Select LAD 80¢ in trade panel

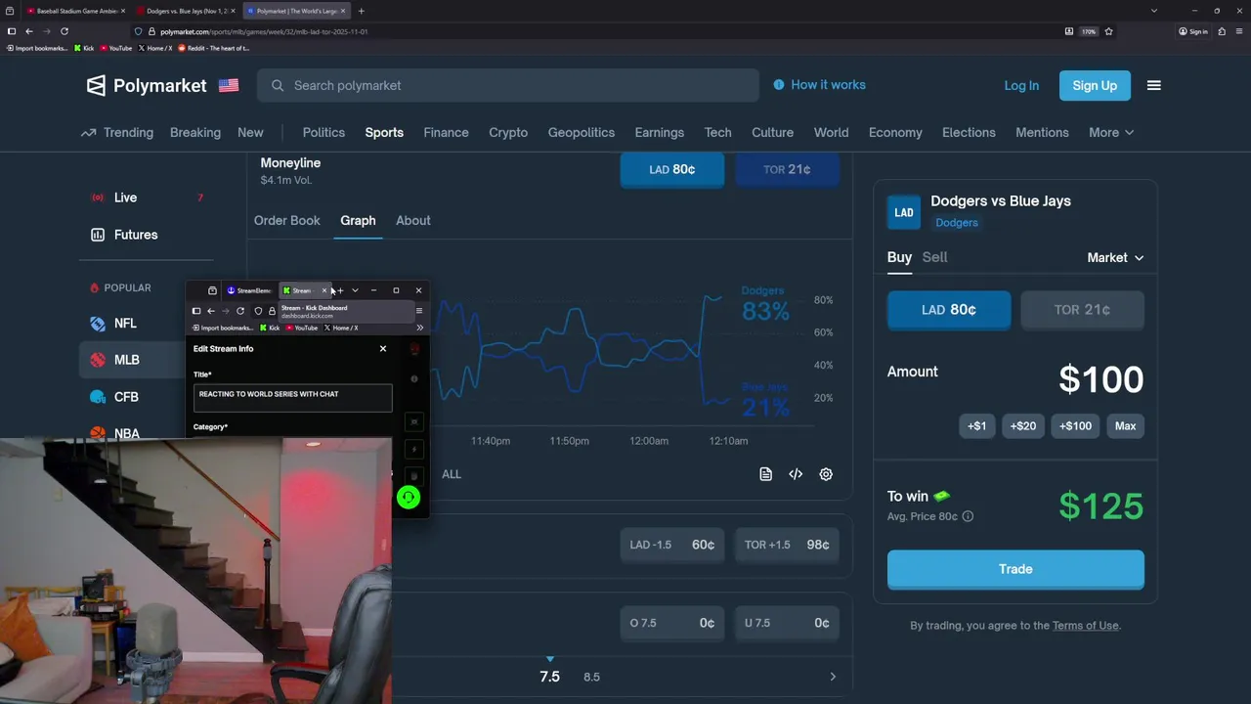click(949, 310)
